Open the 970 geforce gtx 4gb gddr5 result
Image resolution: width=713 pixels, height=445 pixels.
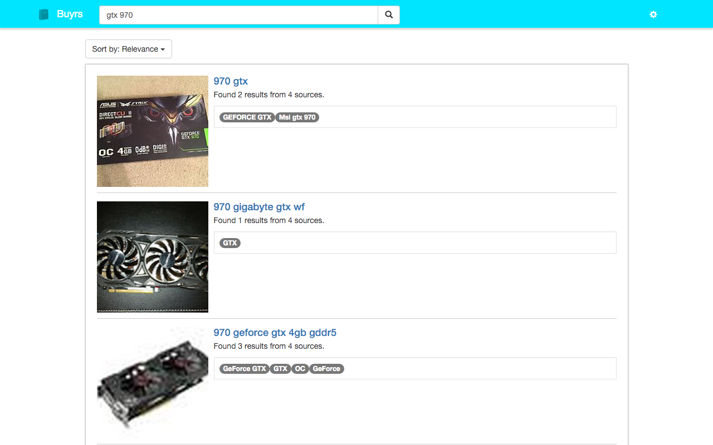click(x=275, y=333)
